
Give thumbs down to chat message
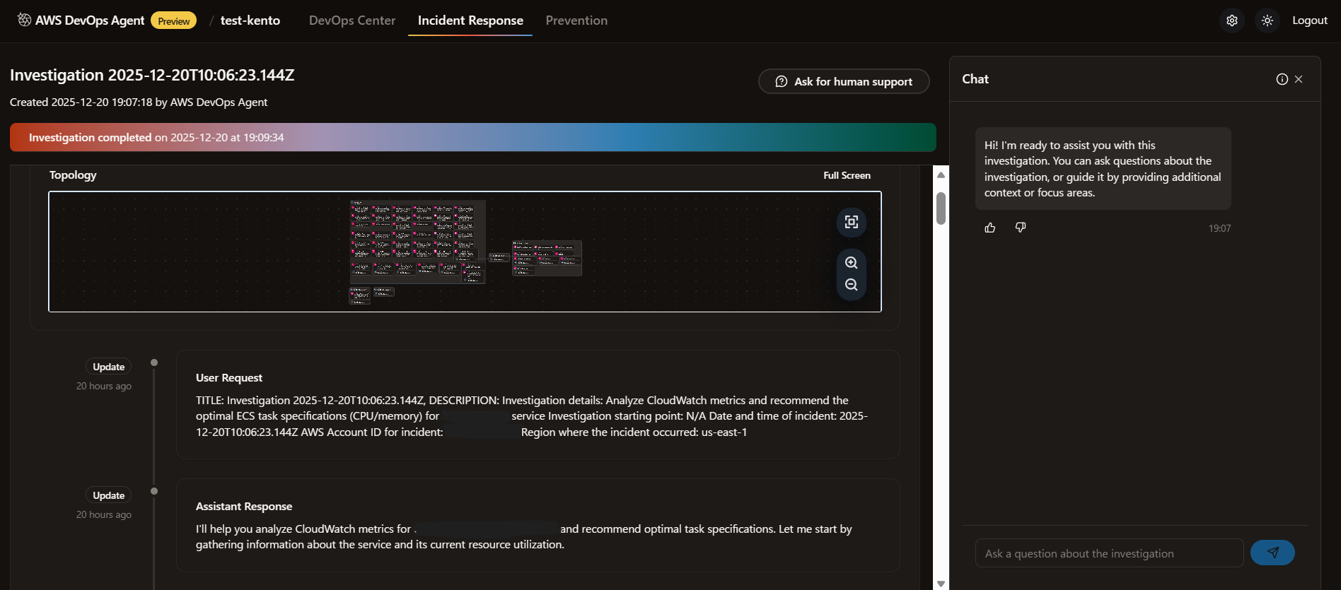pyautogui.click(x=1021, y=228)
